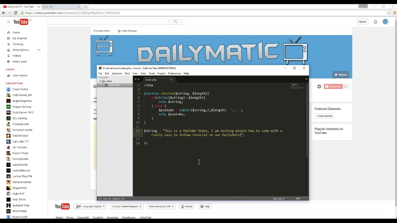Click the previous tab arrow in Sublime
Viewport: 397px width, 223px height.
(135, 80)
